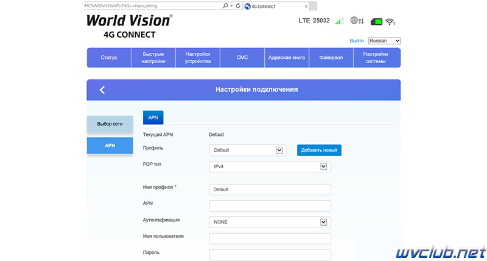Click the browser refresh icon
This screenshot has width=487, height=261.
(238, 5)
